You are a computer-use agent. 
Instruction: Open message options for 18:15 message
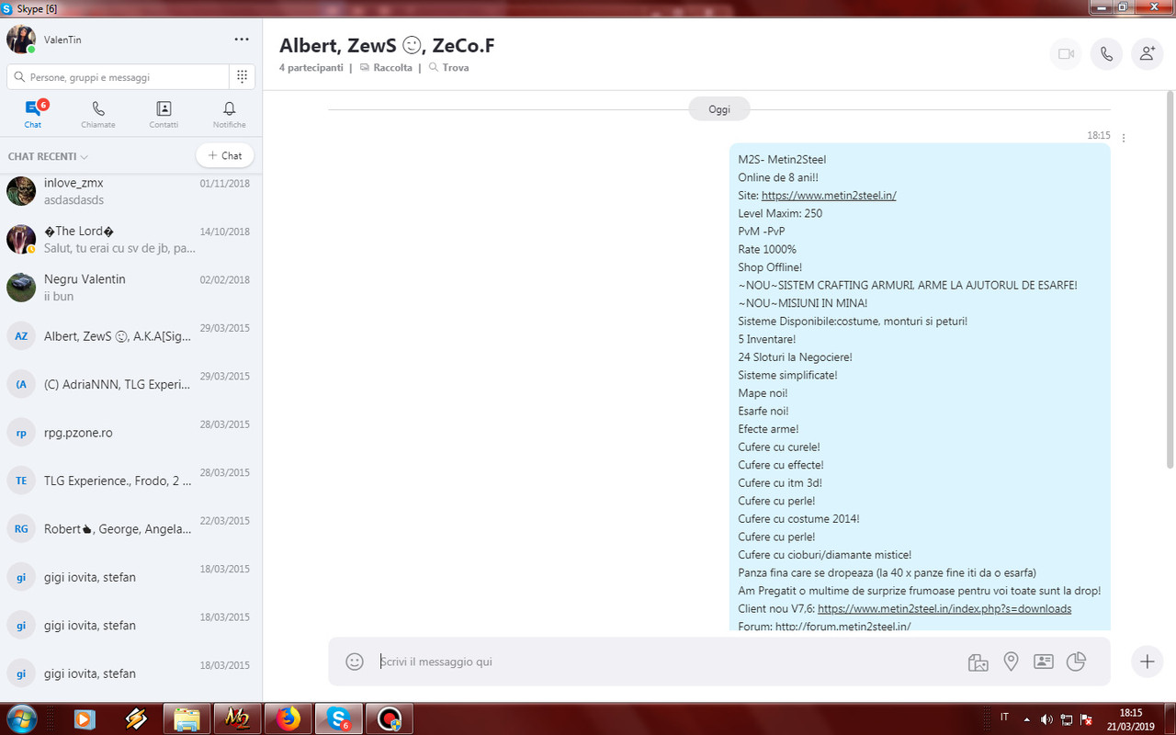[1124, 137]
